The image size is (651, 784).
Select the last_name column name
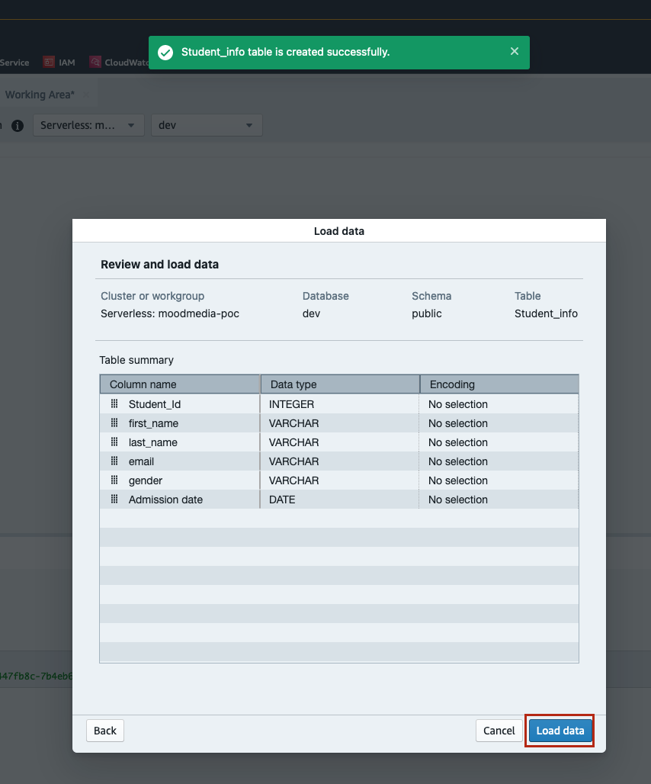pyautogui.click(x=153, y=442)
